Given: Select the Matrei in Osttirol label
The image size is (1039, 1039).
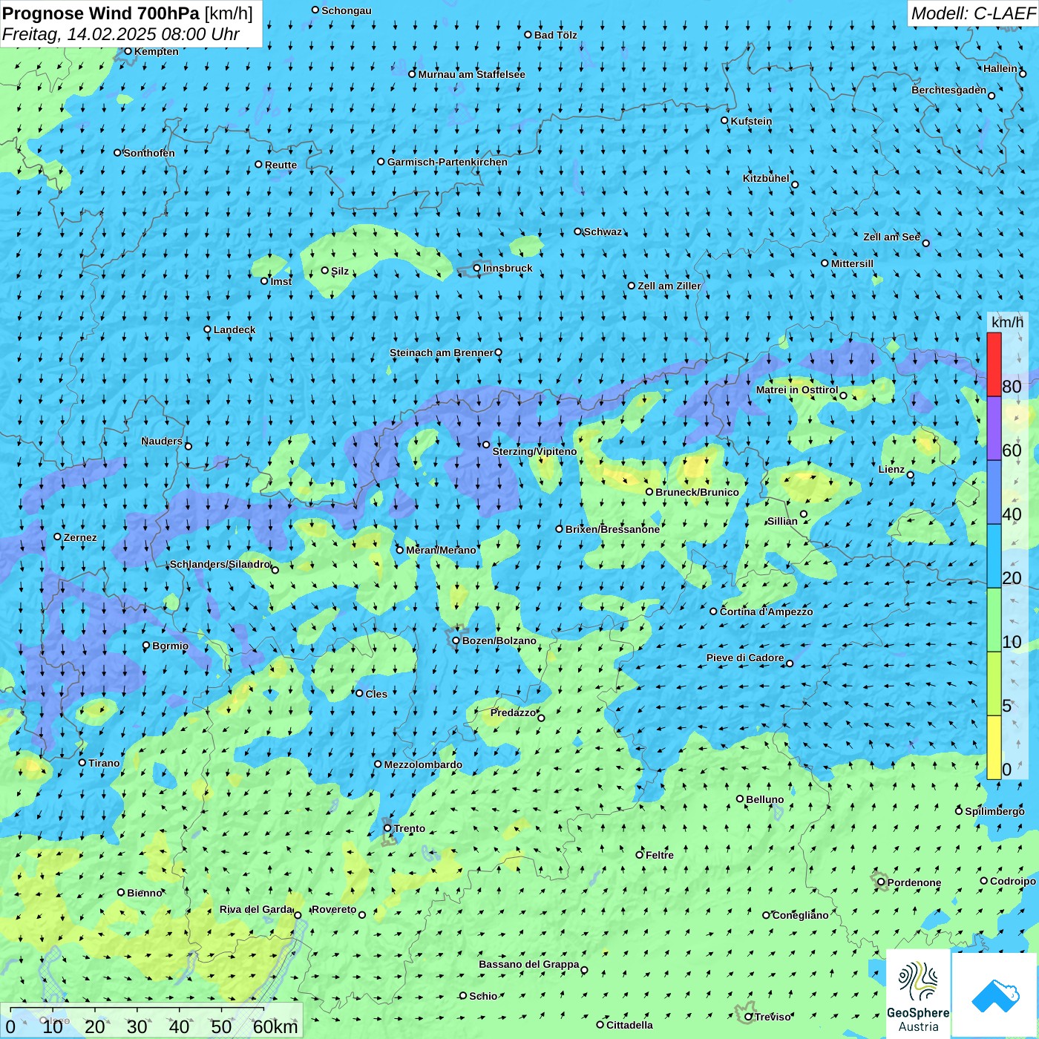Looking at the screenshot, I should (x=797, y=390).
